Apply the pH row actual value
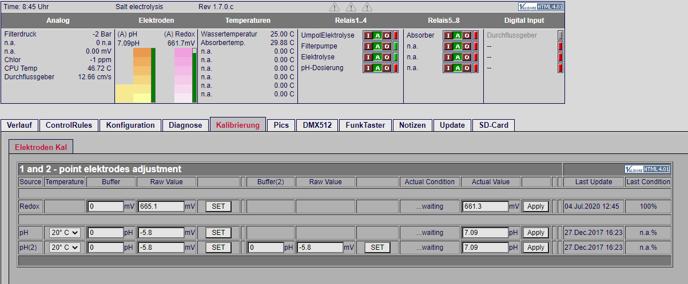688x284 pixels. [x=536, y=233]
